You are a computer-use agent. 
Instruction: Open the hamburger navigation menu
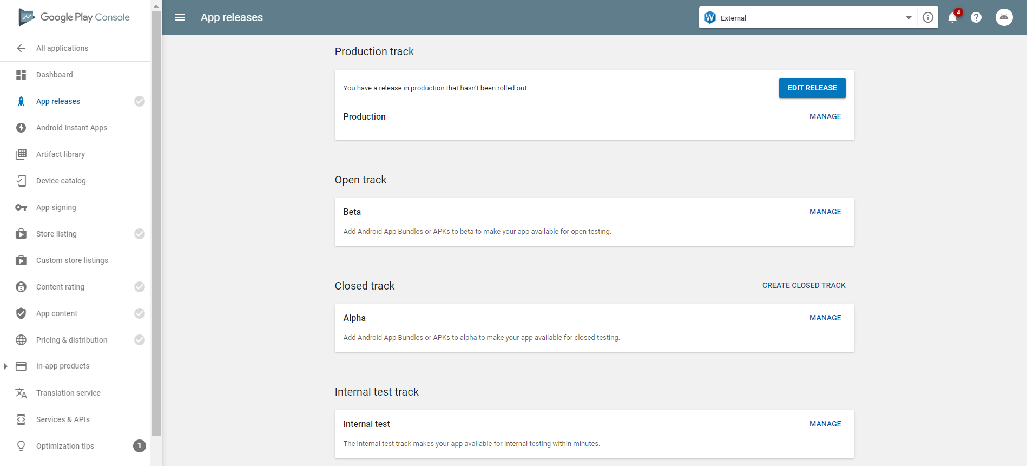[180, 17]
